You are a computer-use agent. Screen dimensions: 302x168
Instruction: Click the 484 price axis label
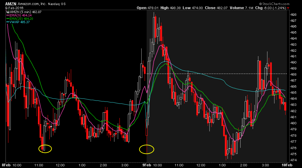point(293,99)
